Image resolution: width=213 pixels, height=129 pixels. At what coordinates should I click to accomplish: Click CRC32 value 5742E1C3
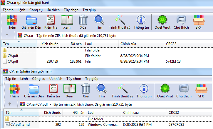(x=173, y=61)
